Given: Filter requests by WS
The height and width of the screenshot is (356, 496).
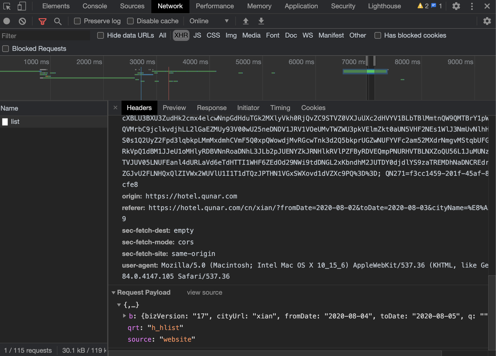Looking at the screenshot, I should pyautogui.click(x=308, y=35).
